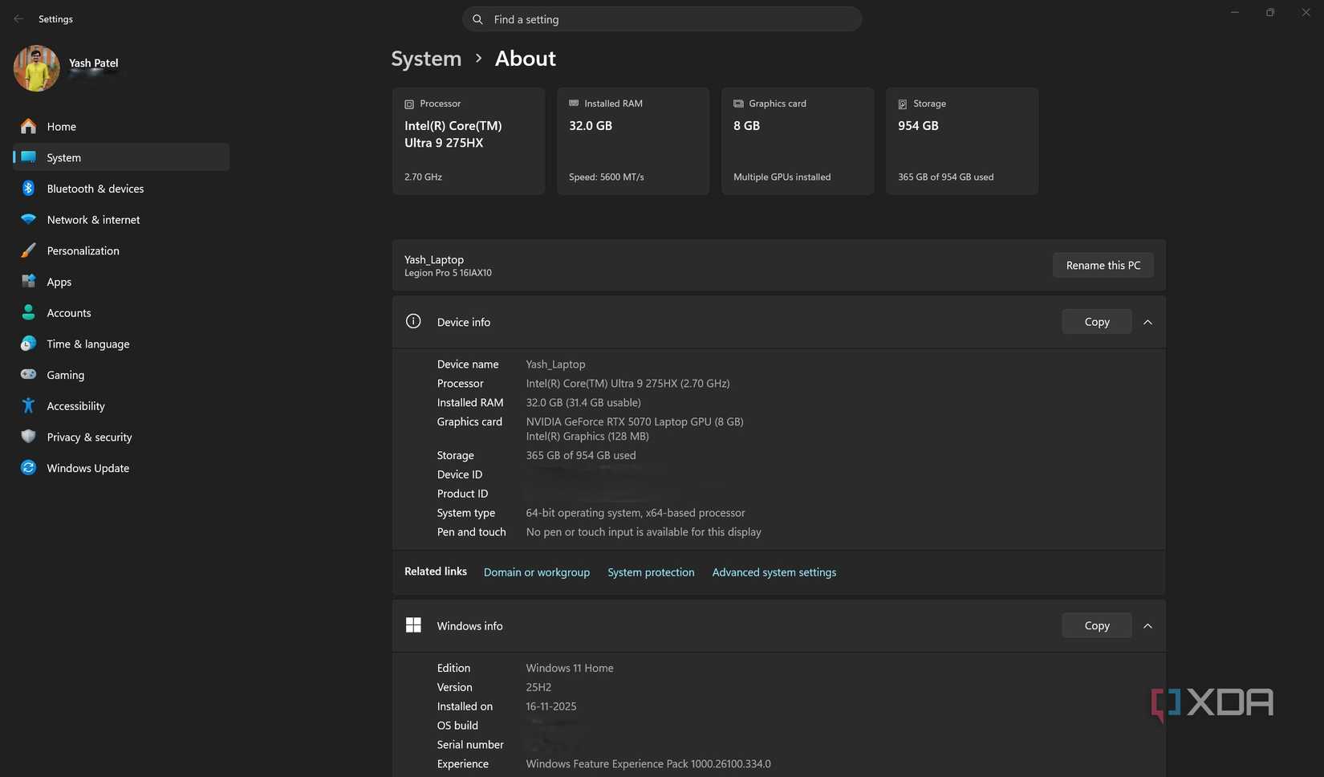
Task: Click the Windows Update refresh icon
Action: (x=28, y=467)
